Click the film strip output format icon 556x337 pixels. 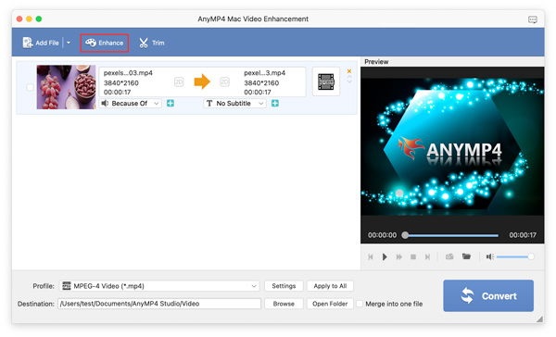tap(326, 81)
